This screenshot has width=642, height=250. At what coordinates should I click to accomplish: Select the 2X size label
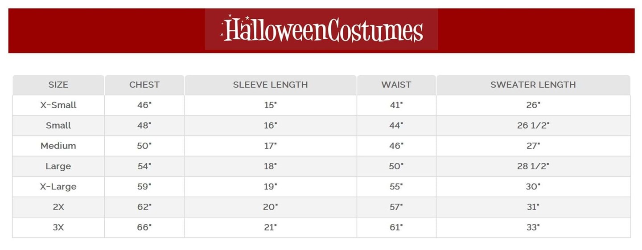pyautogui.click(x=58, y=207)
